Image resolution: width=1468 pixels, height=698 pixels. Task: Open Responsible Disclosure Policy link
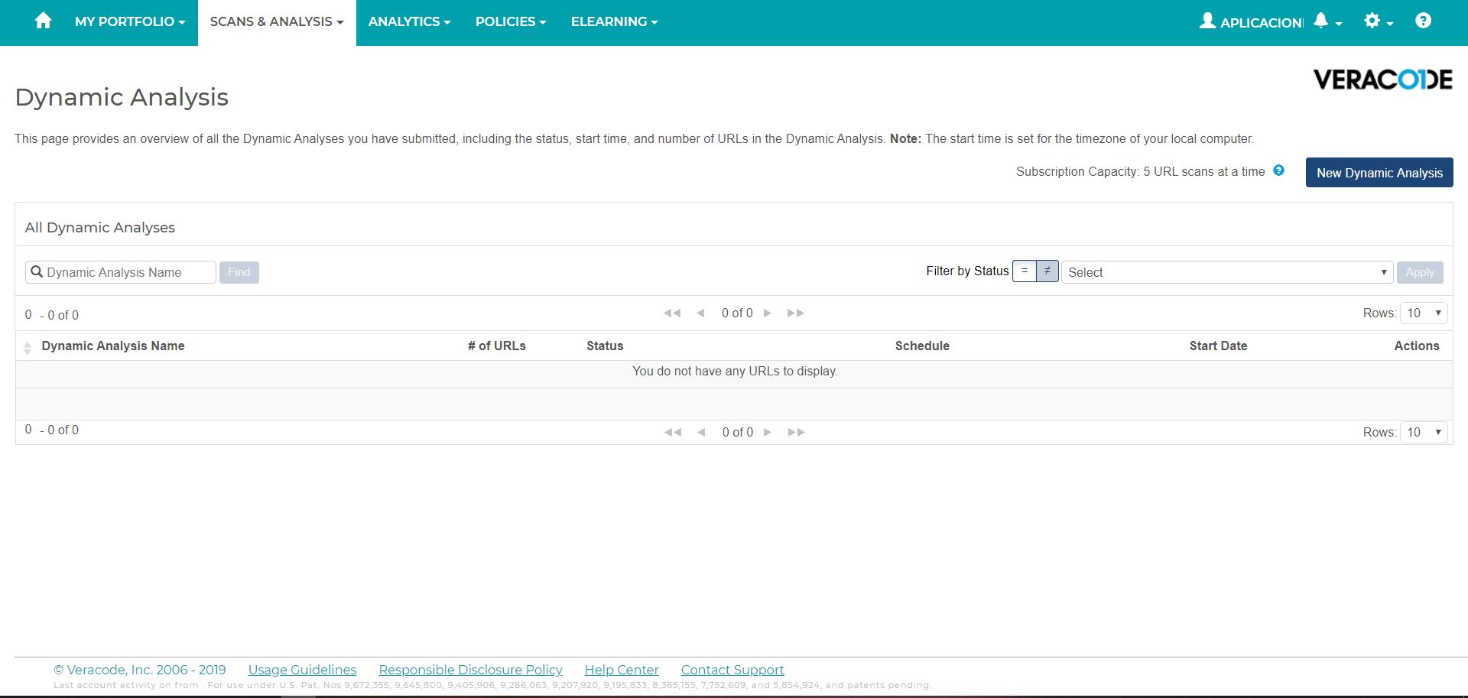click(x=470, y=670)
